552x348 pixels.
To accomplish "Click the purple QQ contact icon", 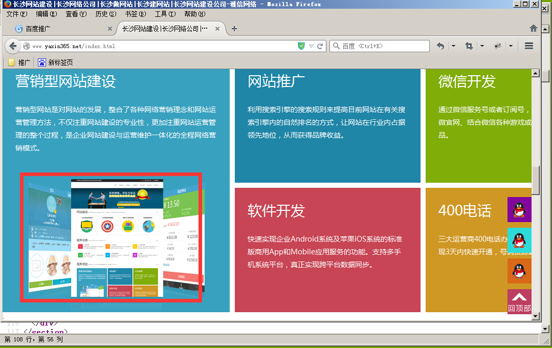I will point(519,209).
